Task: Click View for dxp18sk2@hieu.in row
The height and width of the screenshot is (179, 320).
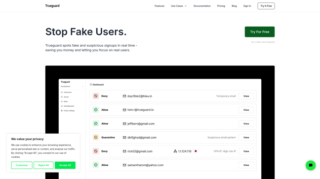Action: tap(246, 96)
